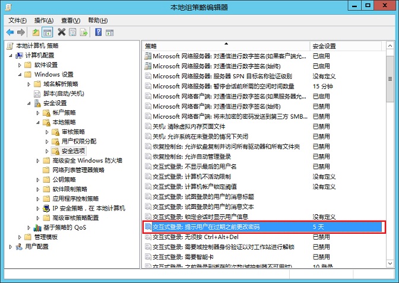Click the 本地组策略编辑器 title bar icon
Screen dimensions: 399x283
click(8, 7)
